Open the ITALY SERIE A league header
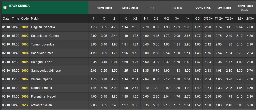This screenshot has width=256, height=110. point(19,6)
